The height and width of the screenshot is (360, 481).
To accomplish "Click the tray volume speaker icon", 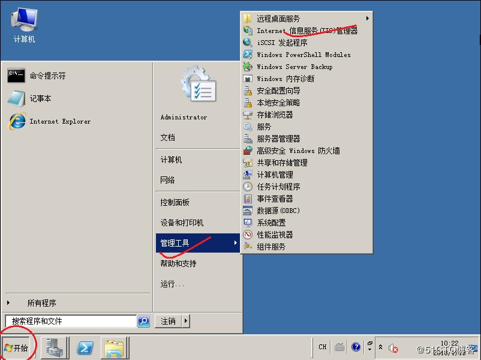I will pos(393,347).
